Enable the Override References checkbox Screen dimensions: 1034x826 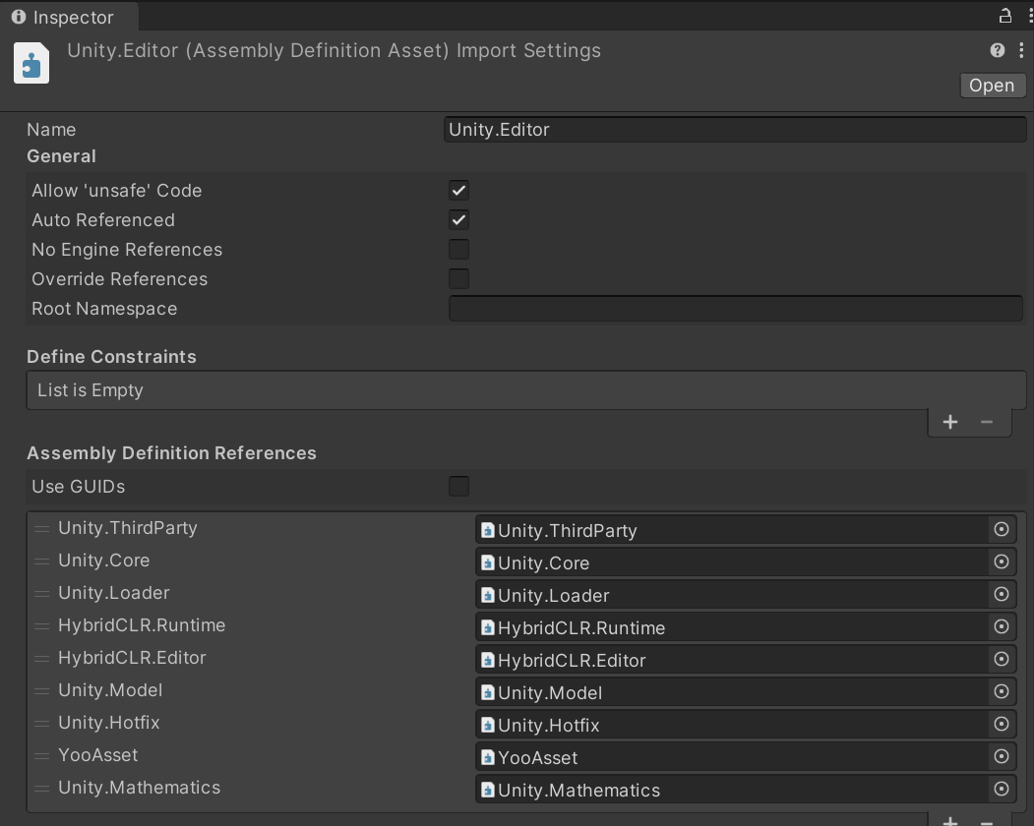click(459, 279)
